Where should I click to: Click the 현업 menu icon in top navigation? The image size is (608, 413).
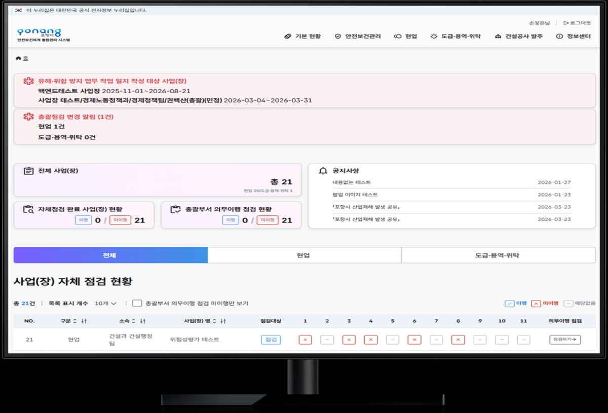point(398,36)
